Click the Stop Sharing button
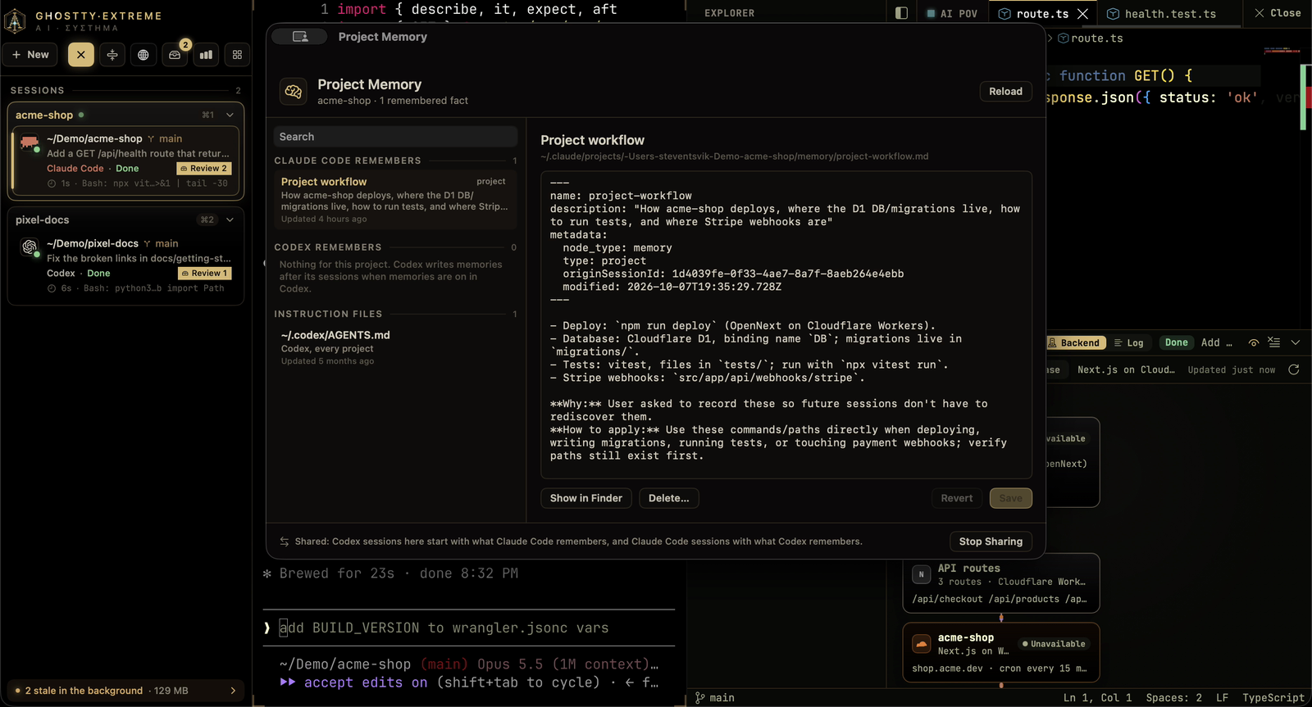Viewport: 1312px width, 707px height. (991, 542)
